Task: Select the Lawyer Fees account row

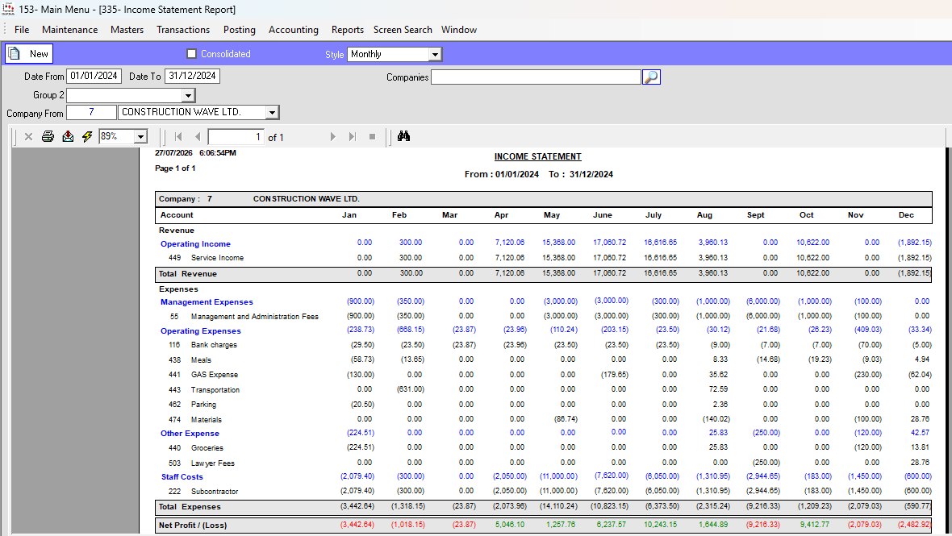Action: pos(544,463)
